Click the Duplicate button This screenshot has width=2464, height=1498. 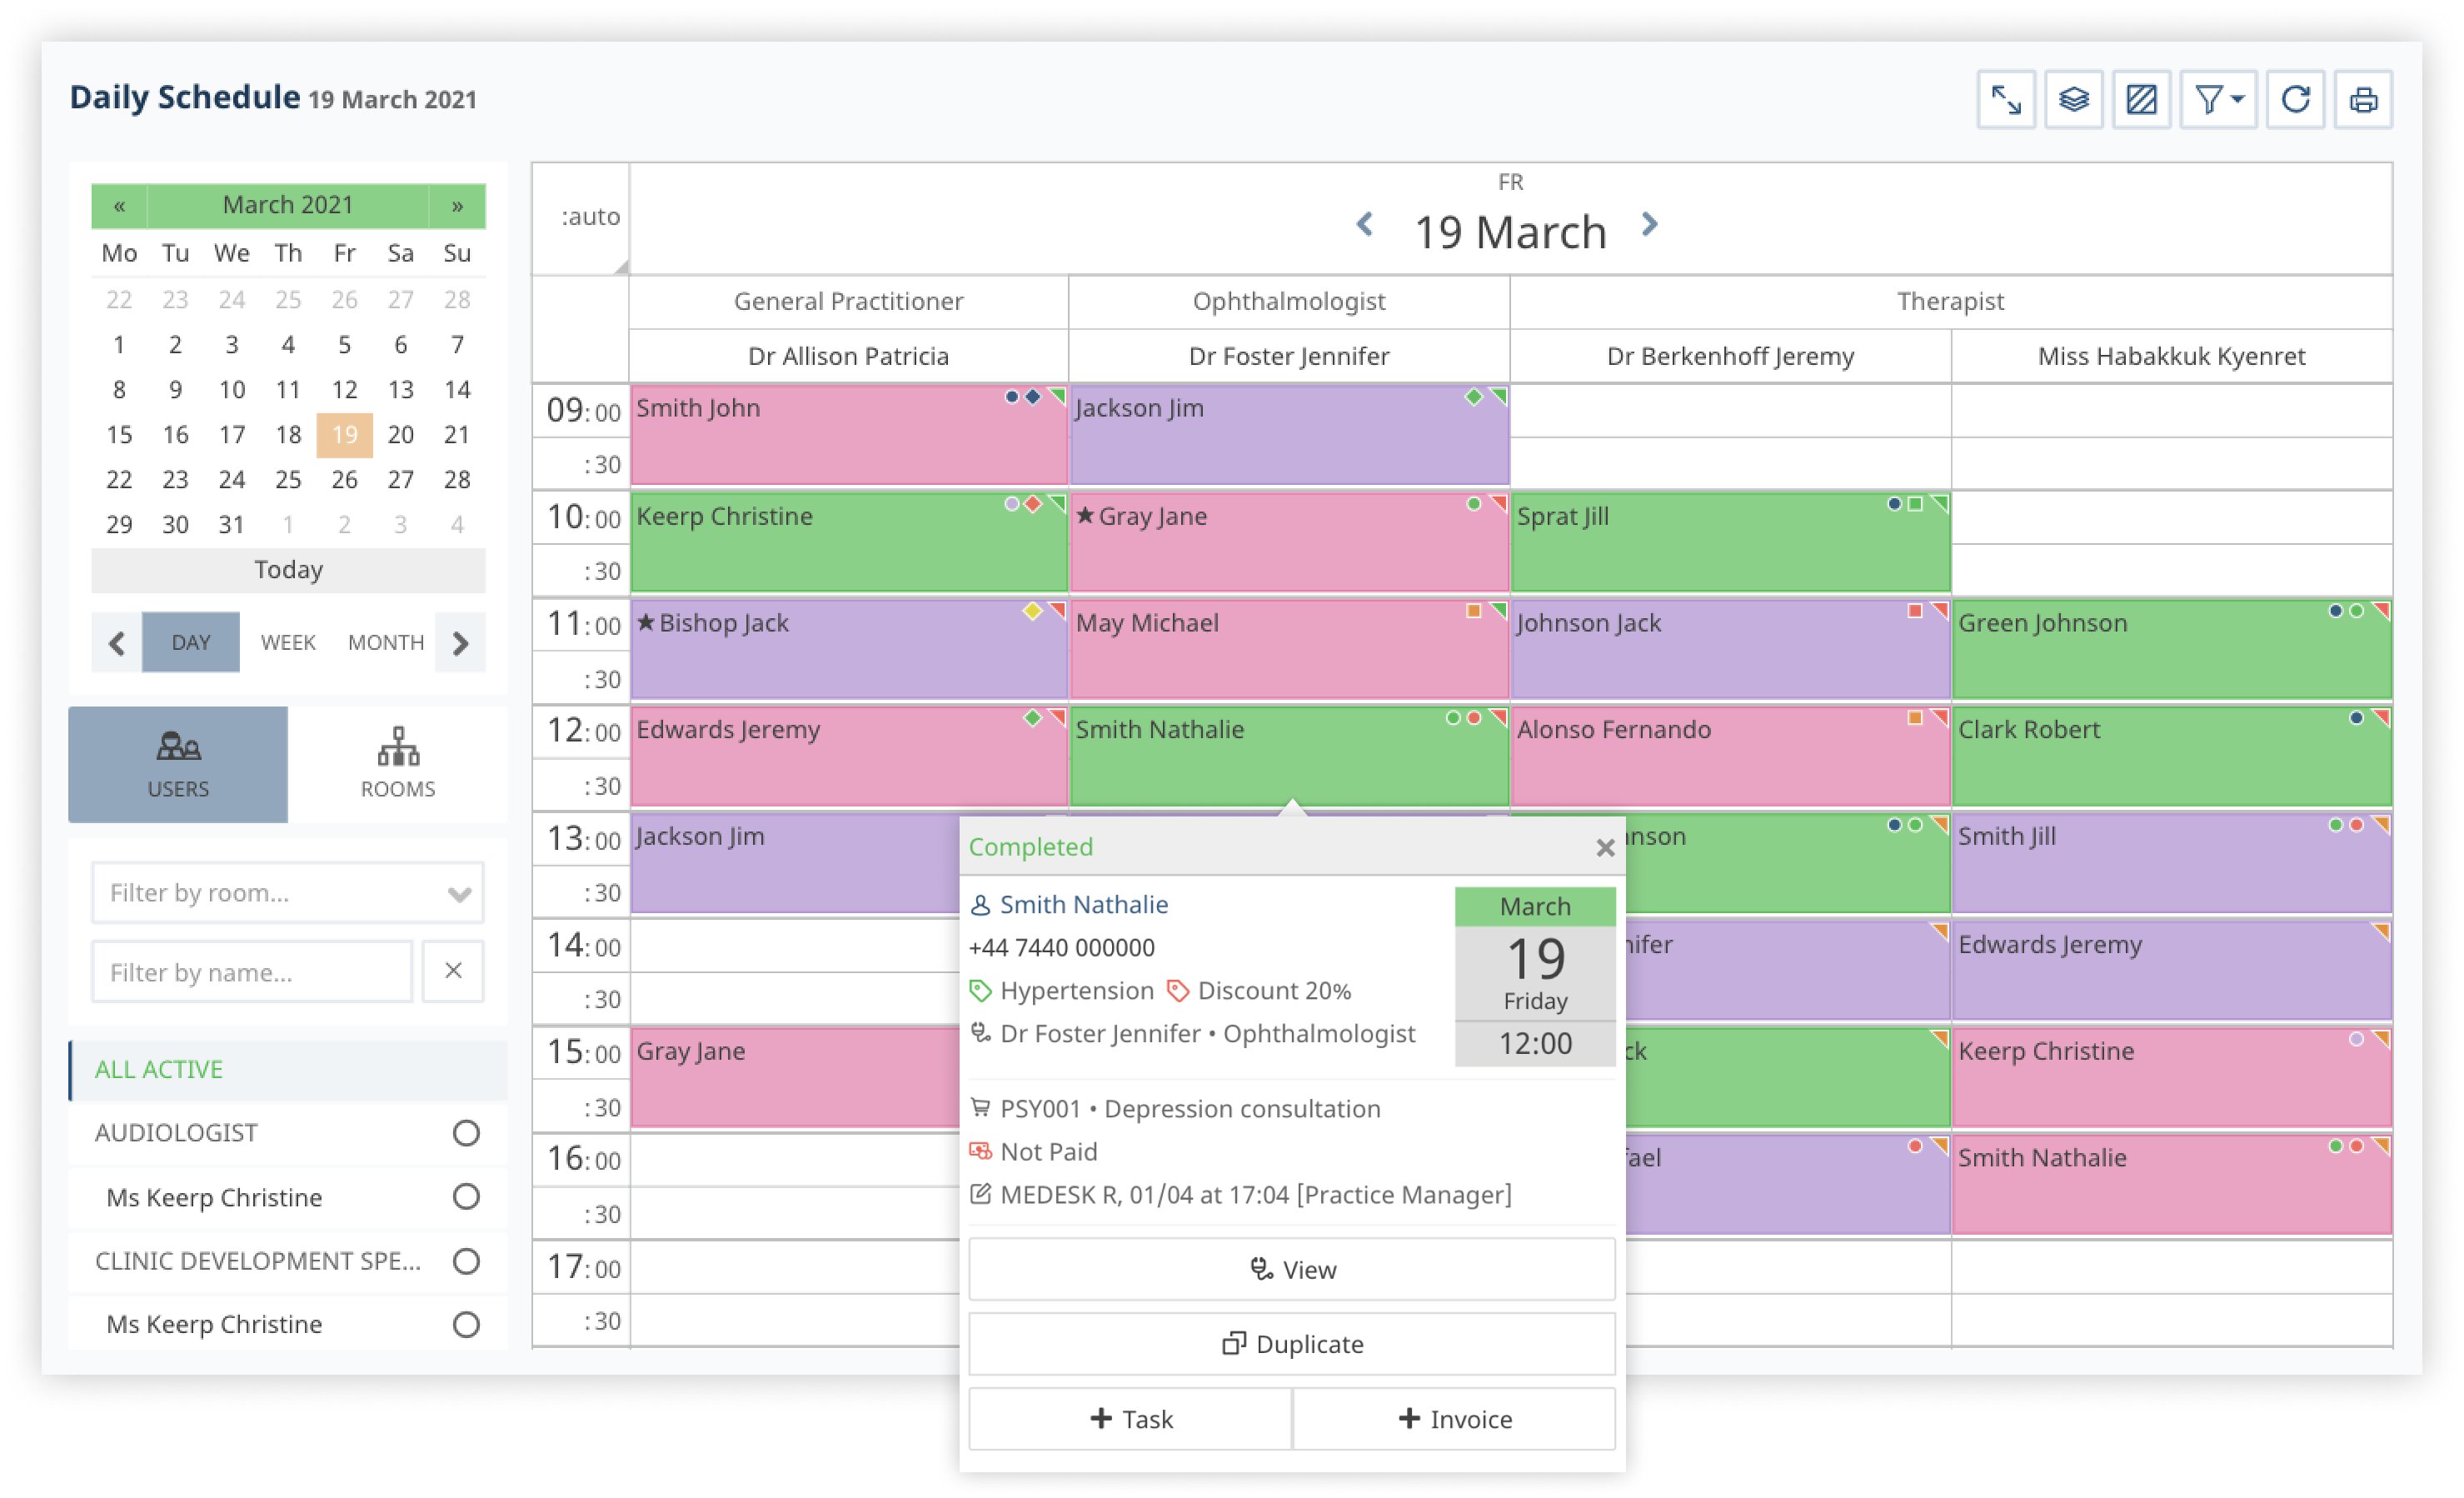(x=1292, y=1344)
